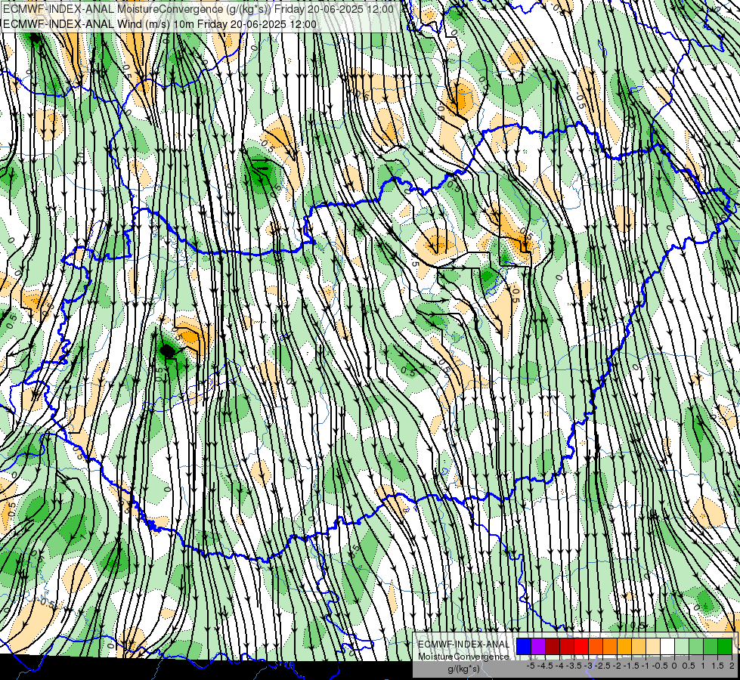Click the white legend swatch
This screenshot has height=680, width=740.
[x=667, y=647]
